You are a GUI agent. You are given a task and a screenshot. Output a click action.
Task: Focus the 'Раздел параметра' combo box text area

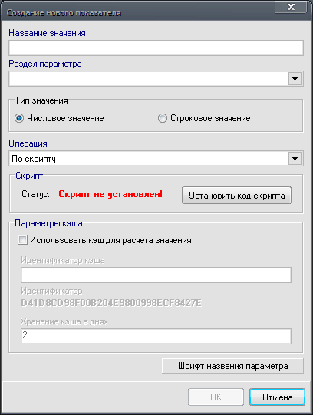(x=148, y=78)
